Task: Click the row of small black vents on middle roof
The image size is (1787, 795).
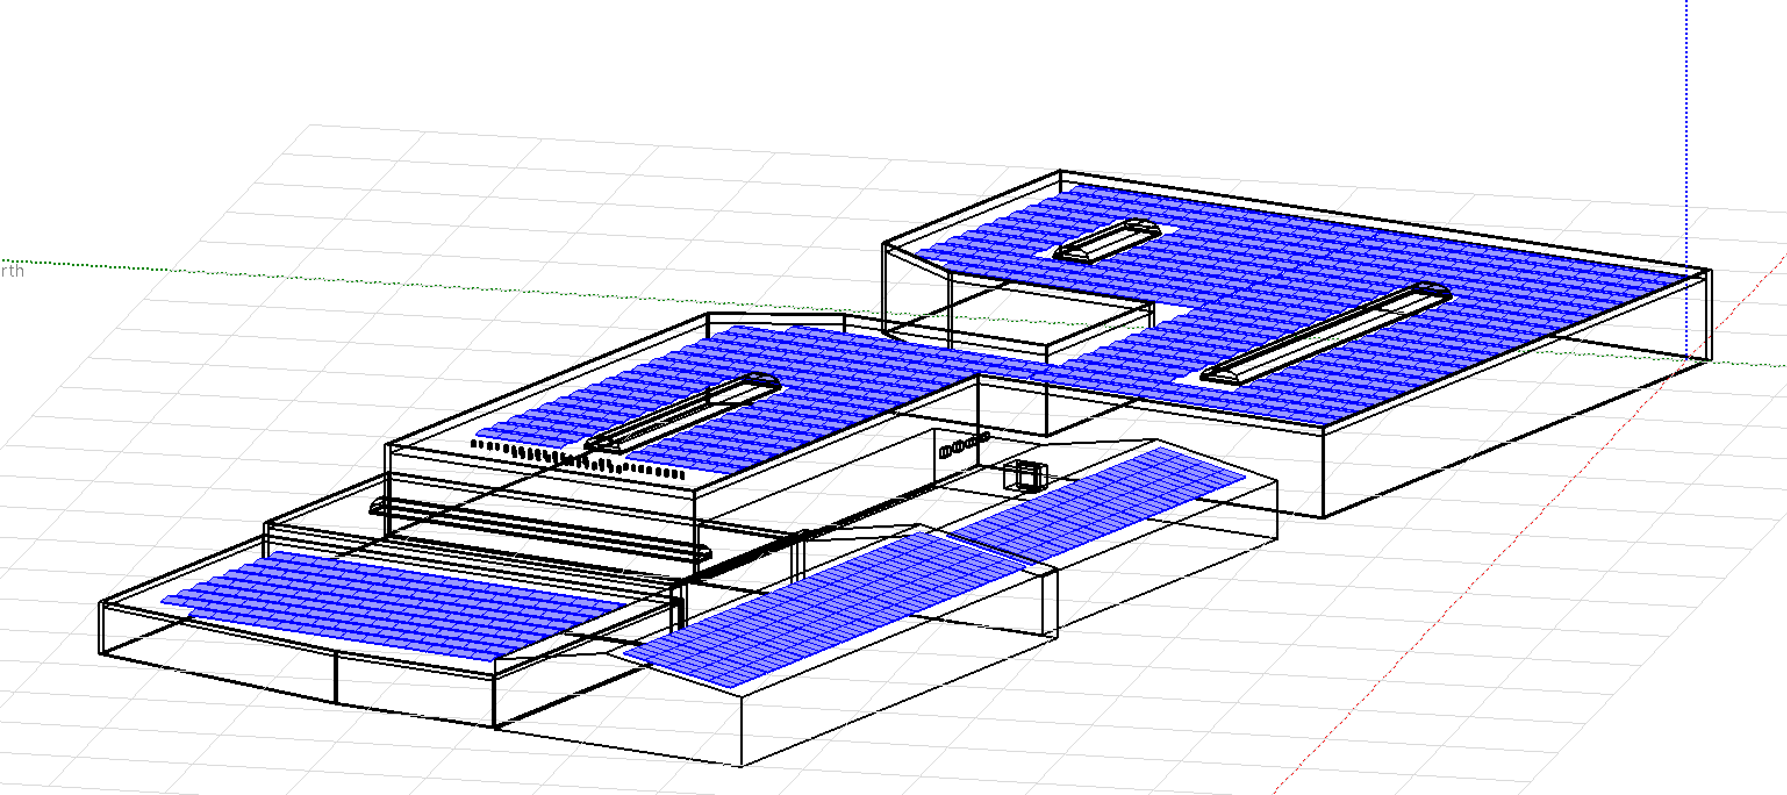Action: tap(578, 459)
